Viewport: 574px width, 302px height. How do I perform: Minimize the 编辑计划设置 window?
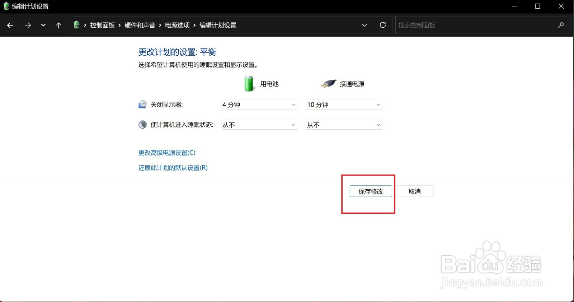tap(514, 6)
